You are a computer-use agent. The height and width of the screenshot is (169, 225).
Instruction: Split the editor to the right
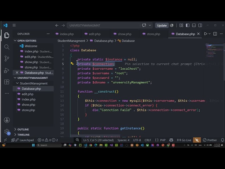click(215, 34)
